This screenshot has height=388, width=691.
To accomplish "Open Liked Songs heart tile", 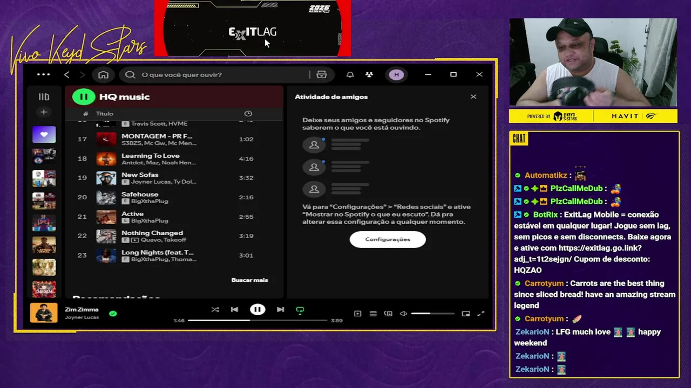I will 44,134.
